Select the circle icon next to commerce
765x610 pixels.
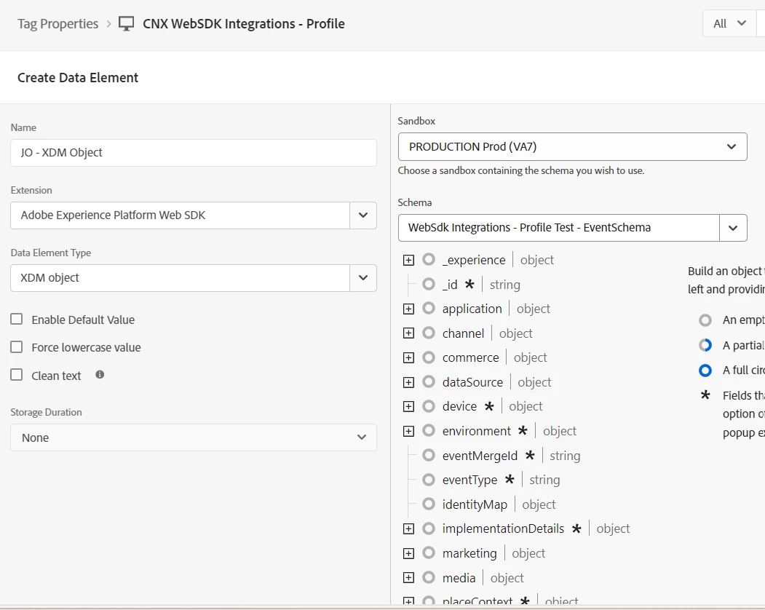pyautogui.click(x=429, y=357)
